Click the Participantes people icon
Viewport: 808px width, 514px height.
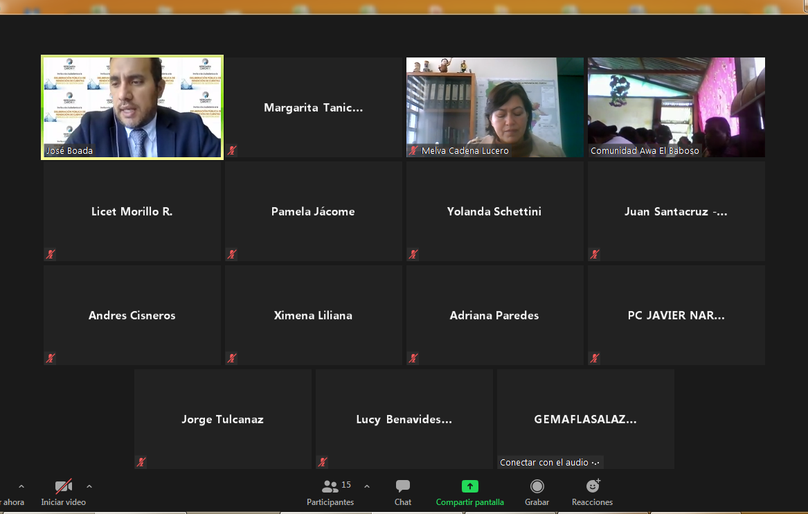point(330,486)
